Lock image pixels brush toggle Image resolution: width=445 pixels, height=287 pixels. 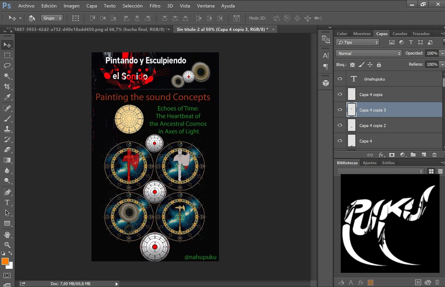361,65
